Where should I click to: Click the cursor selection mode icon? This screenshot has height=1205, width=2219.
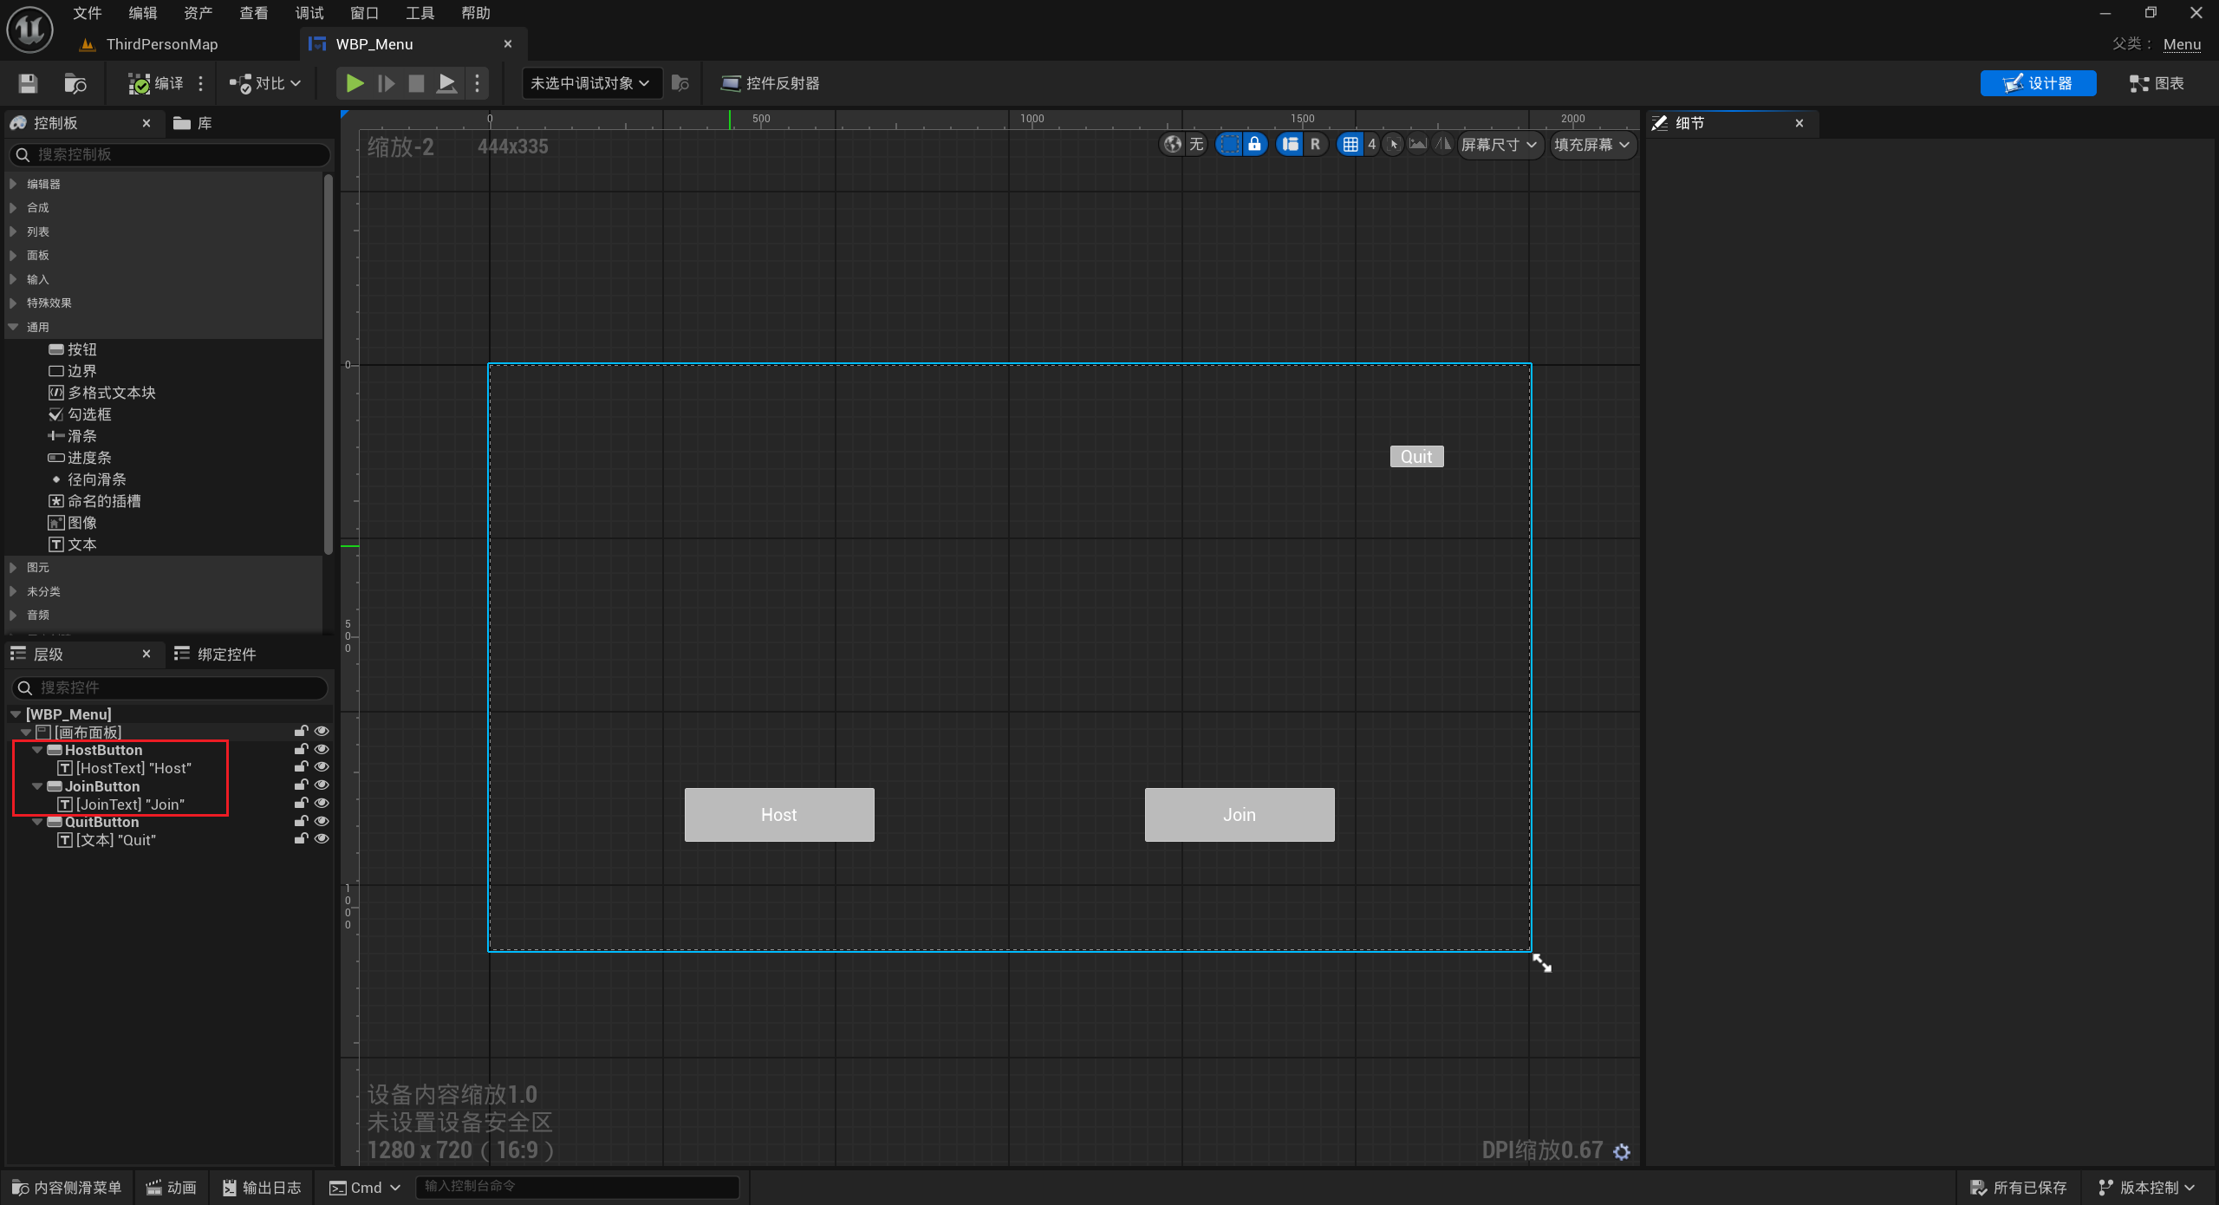1393,145
